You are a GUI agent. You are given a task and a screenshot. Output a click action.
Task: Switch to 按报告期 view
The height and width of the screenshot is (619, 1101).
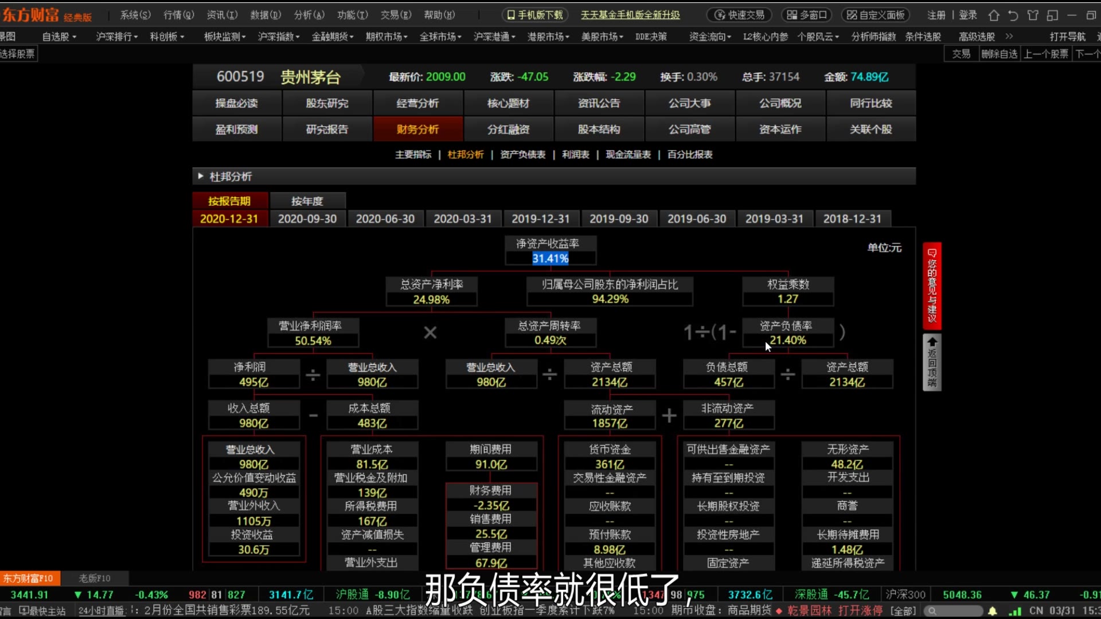pos(229,201)
